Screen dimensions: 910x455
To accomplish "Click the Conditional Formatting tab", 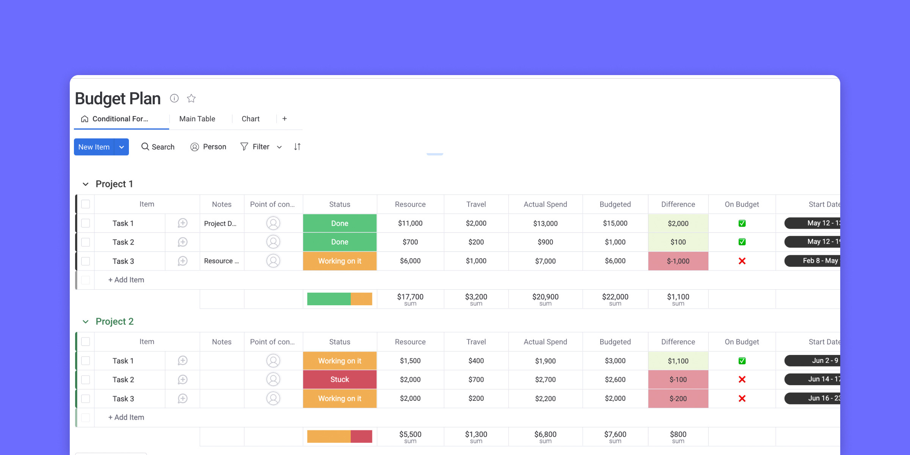I will pos(119,119).
